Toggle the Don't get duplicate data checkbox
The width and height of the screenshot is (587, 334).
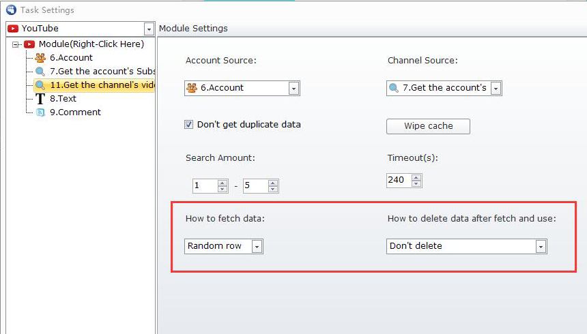pos(189,125)
